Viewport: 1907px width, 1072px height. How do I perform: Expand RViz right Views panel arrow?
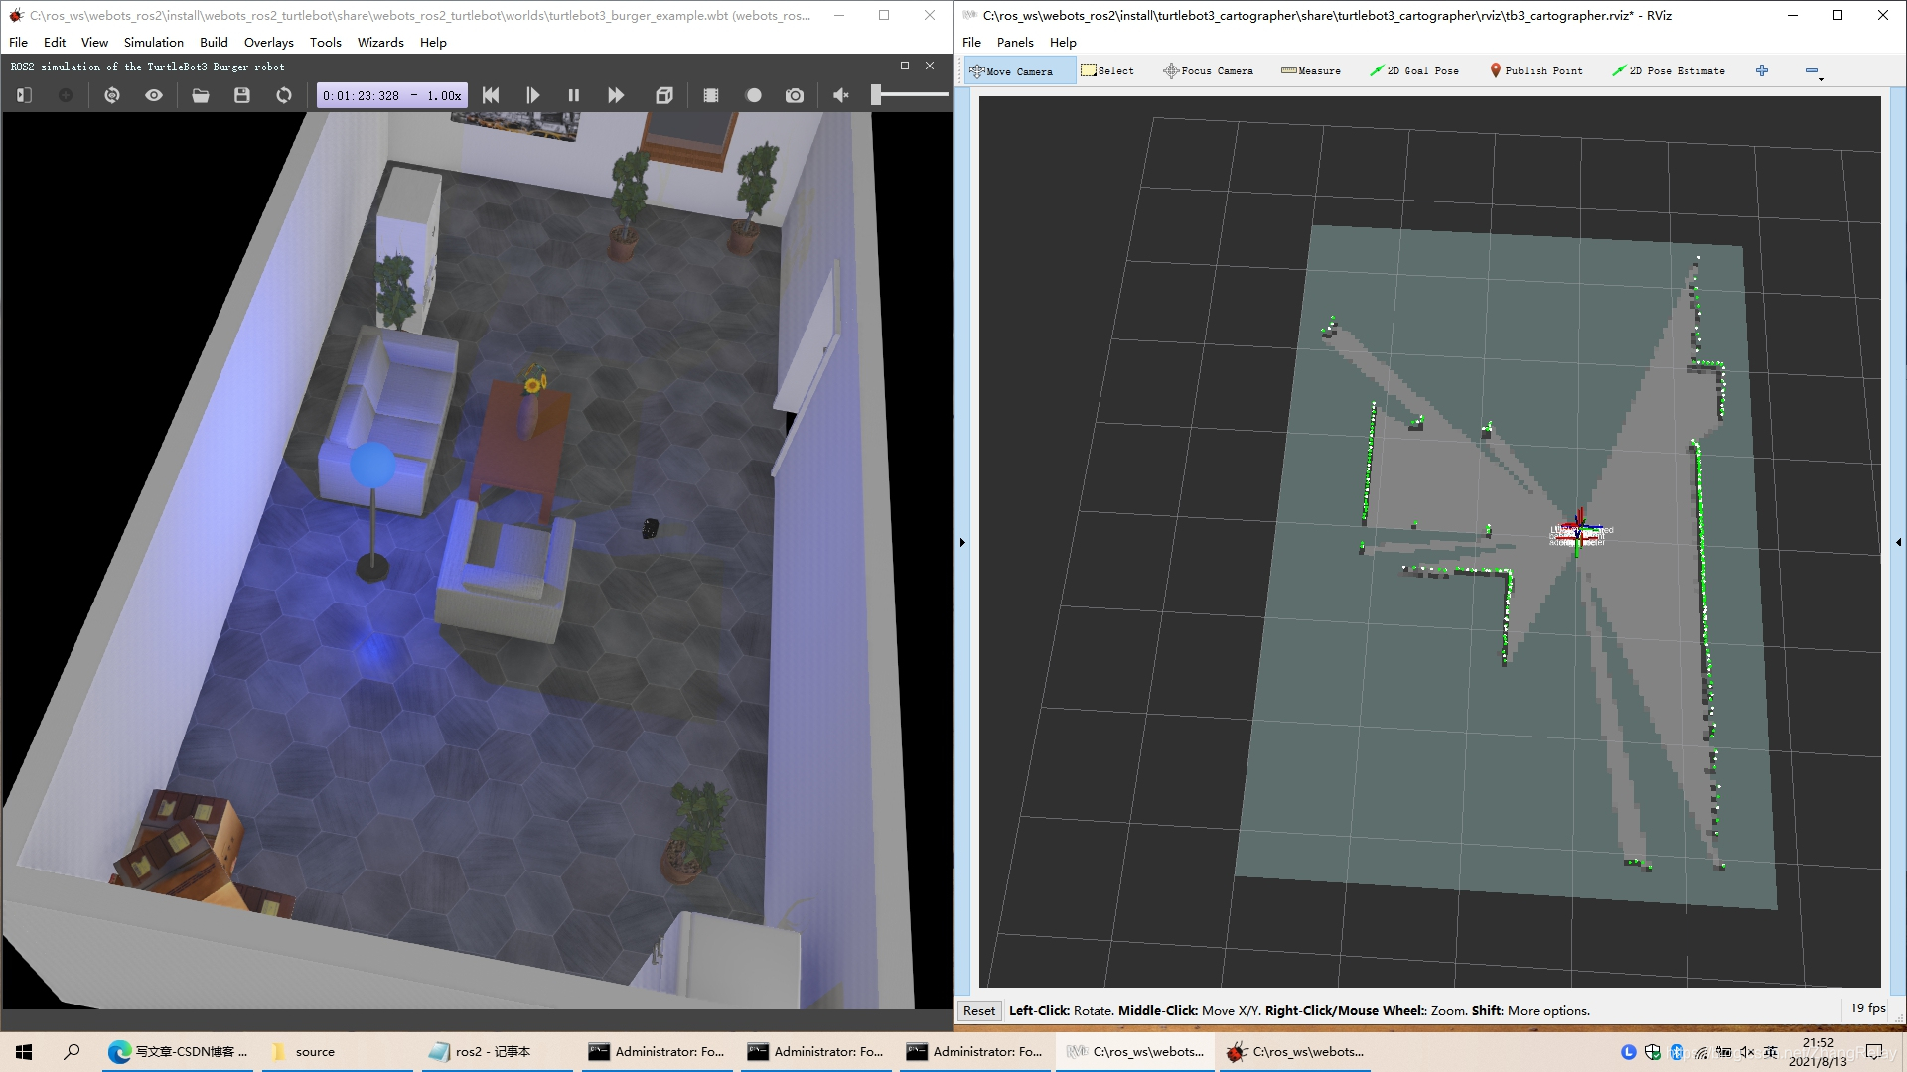point(1898,542)
